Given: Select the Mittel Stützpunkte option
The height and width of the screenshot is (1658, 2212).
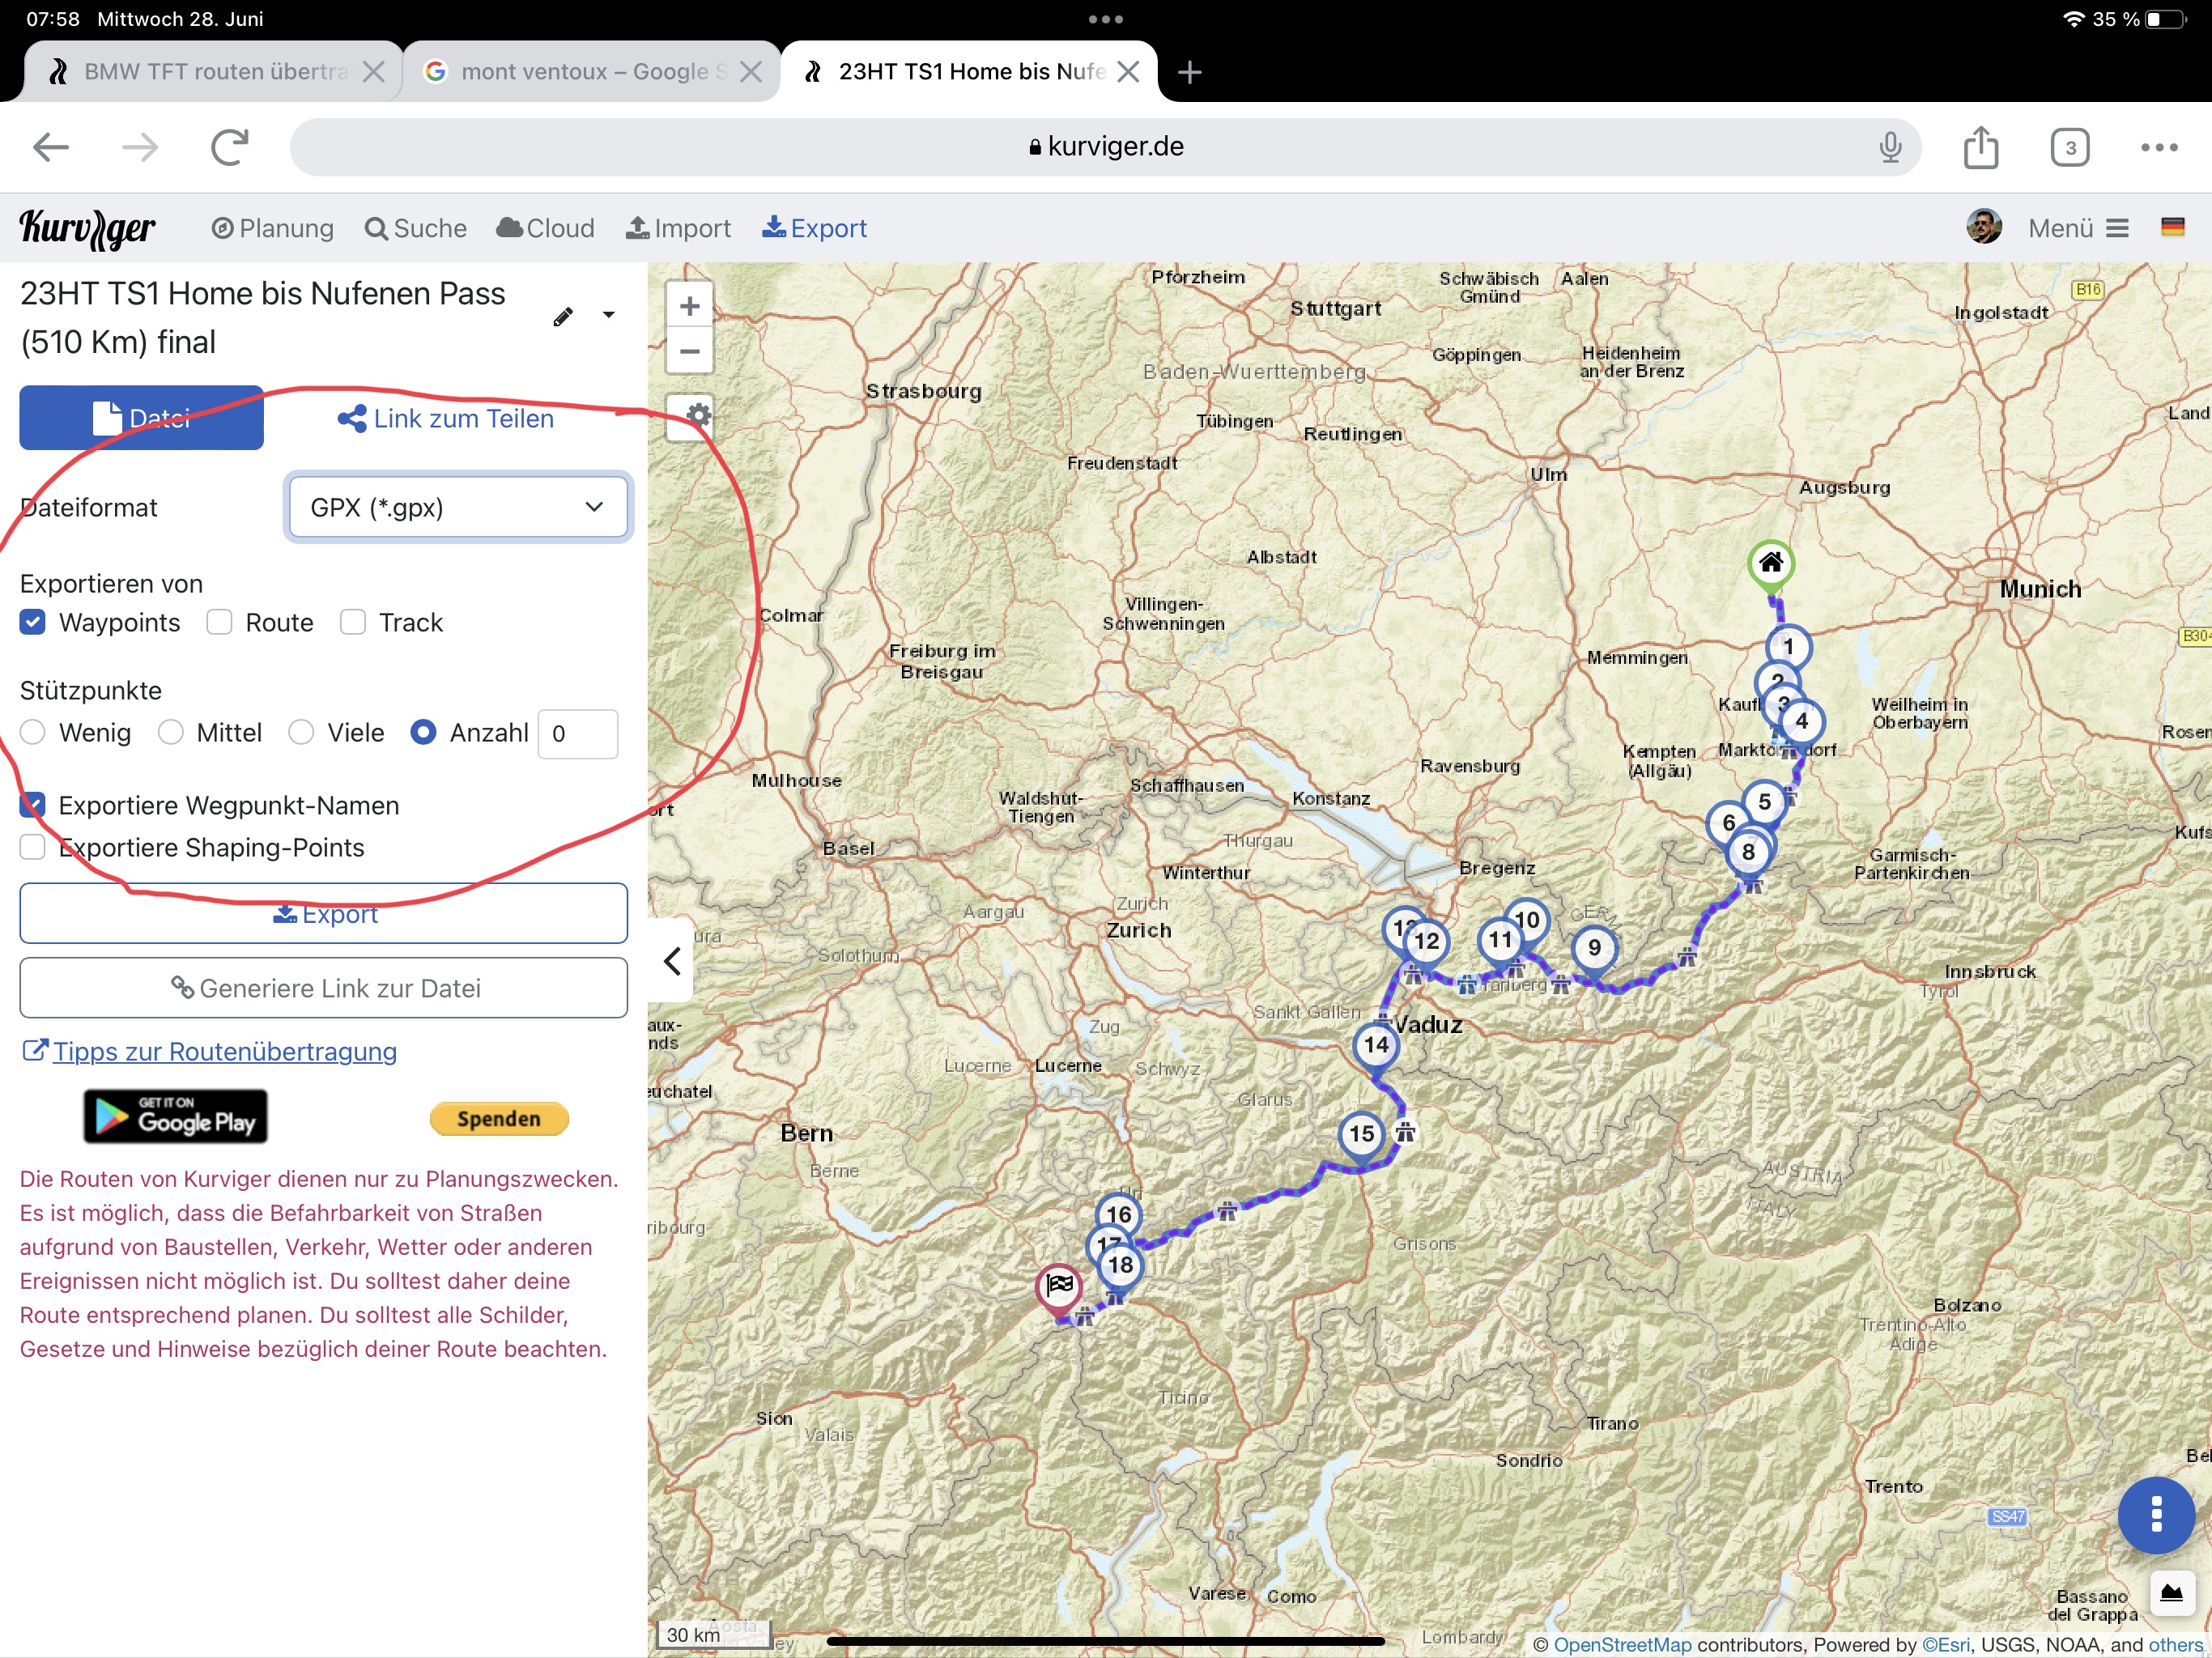Looking at the screenshot, I should pyautogui.click(x=171, y=733).
